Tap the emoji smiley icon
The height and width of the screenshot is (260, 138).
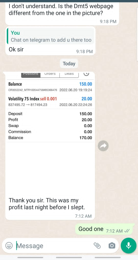coord(9,245)
